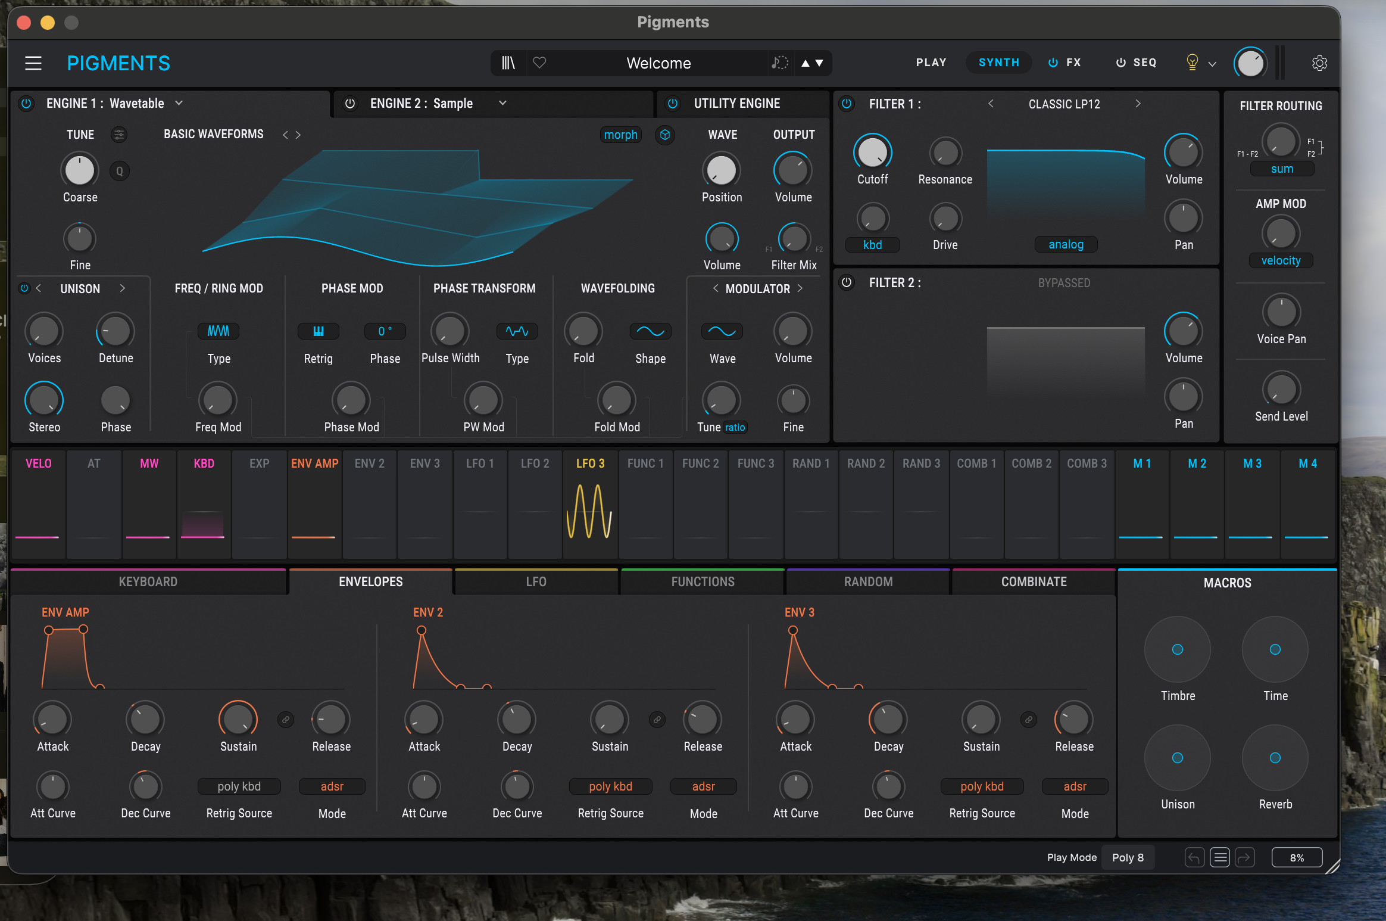Click the tune quantize Q icon

pyautogui.click(x=120, y=171)
